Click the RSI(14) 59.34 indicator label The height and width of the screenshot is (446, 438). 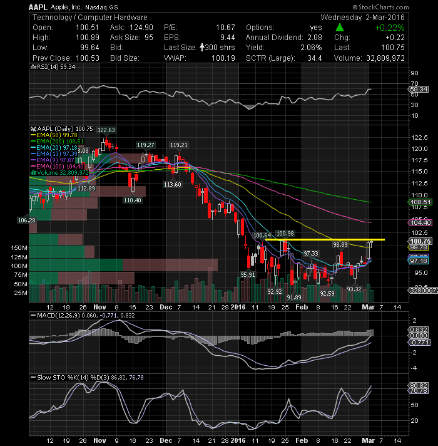coord(53,67)
